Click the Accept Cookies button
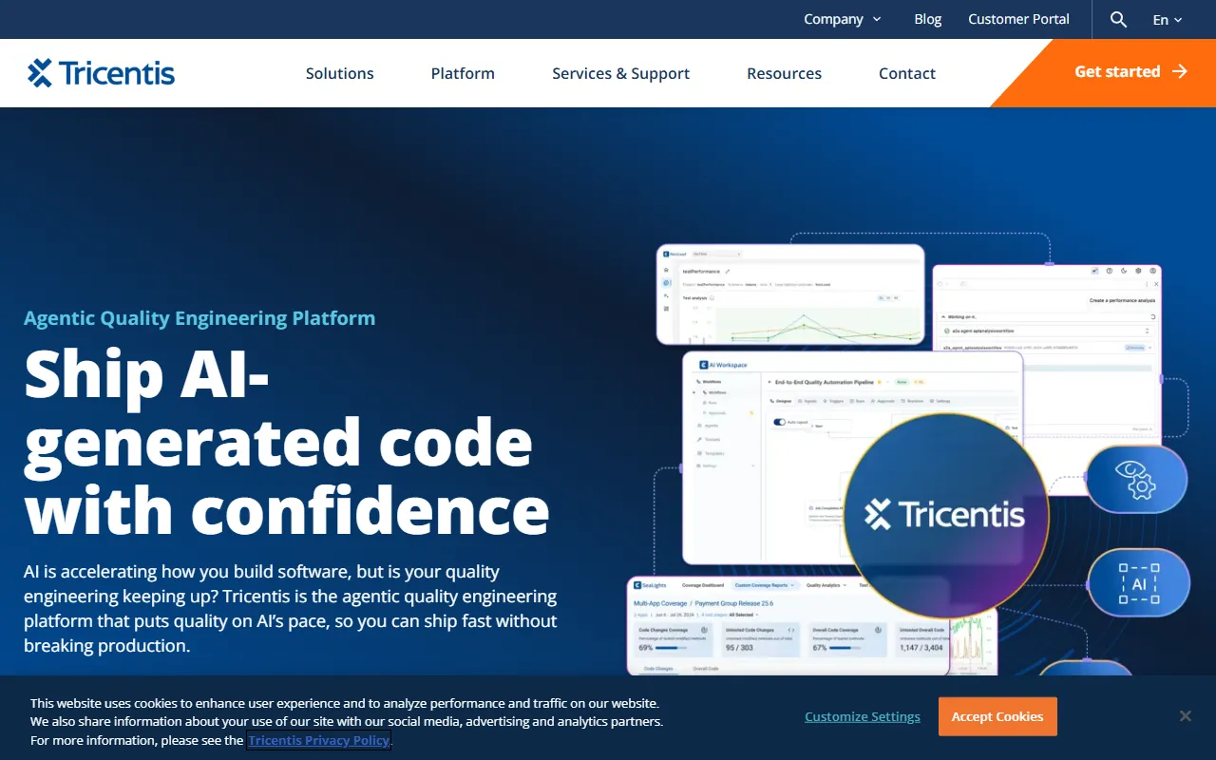Image resolution: width=1216 pixels, height=760 pixels. point(997,716)
